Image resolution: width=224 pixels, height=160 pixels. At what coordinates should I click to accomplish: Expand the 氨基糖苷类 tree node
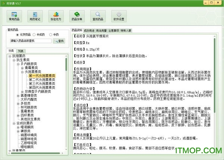(x=18, y=96)
